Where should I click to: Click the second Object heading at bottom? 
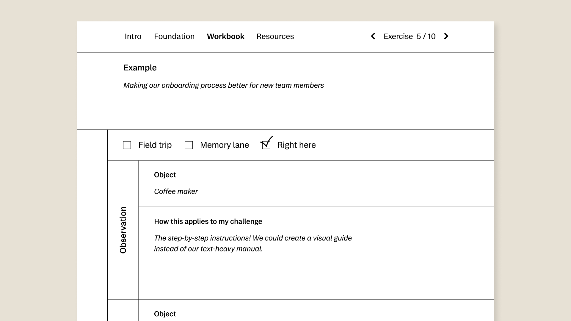coord(165,314)
